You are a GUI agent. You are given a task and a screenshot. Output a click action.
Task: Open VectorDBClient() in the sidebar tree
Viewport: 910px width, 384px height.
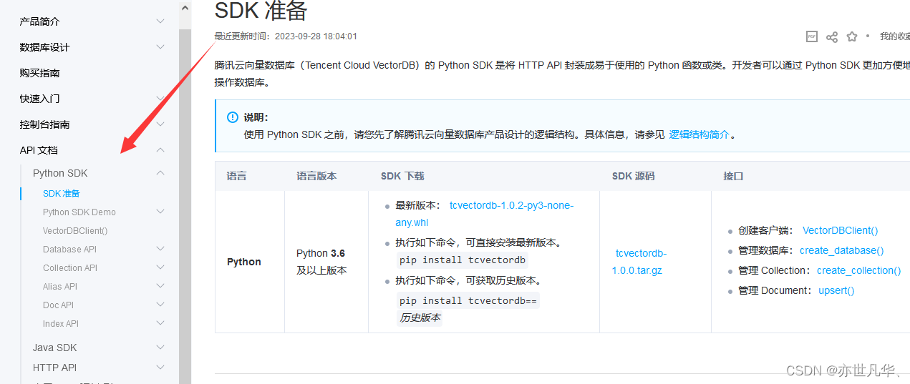(x=75, y=230)
